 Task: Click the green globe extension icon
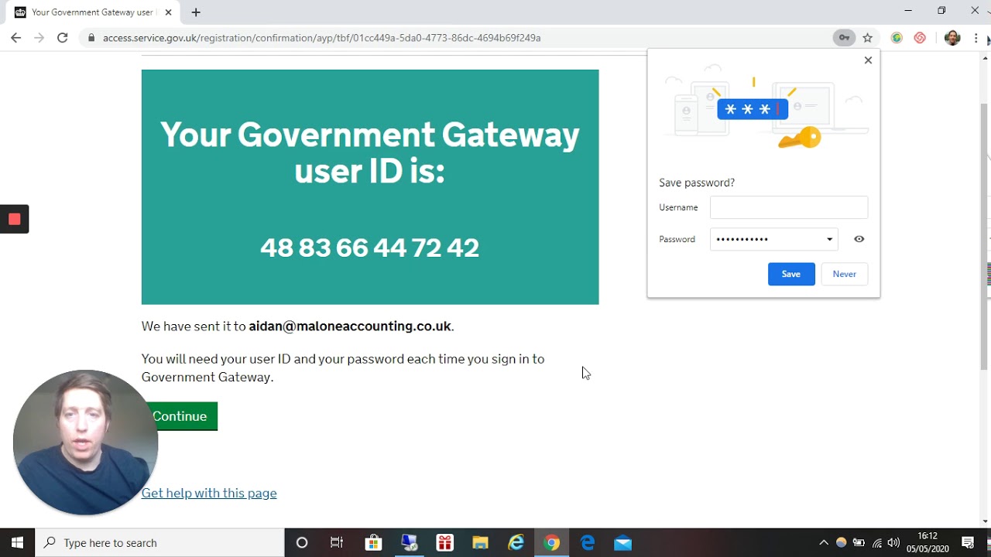pos(897,37)
